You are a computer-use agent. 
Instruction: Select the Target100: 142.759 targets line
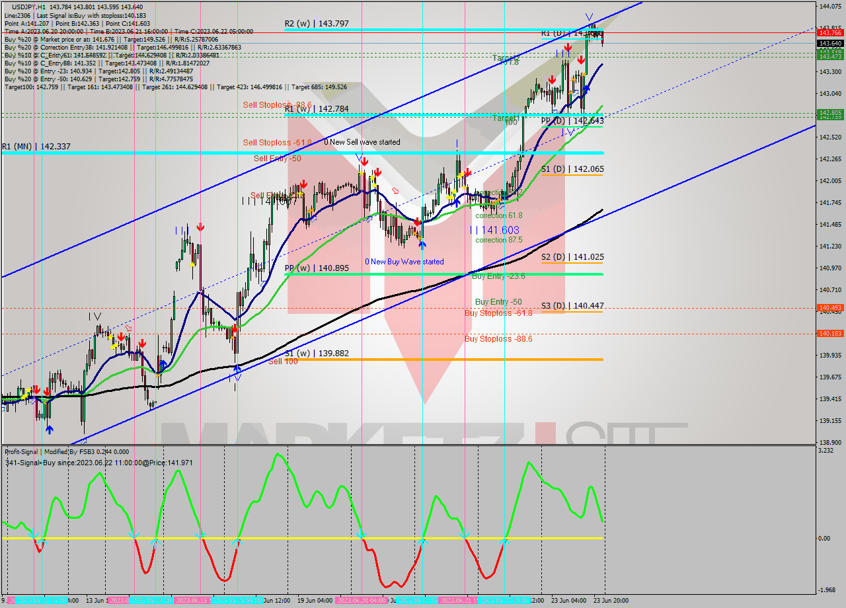pyautogui.click(x=175, y=87)
